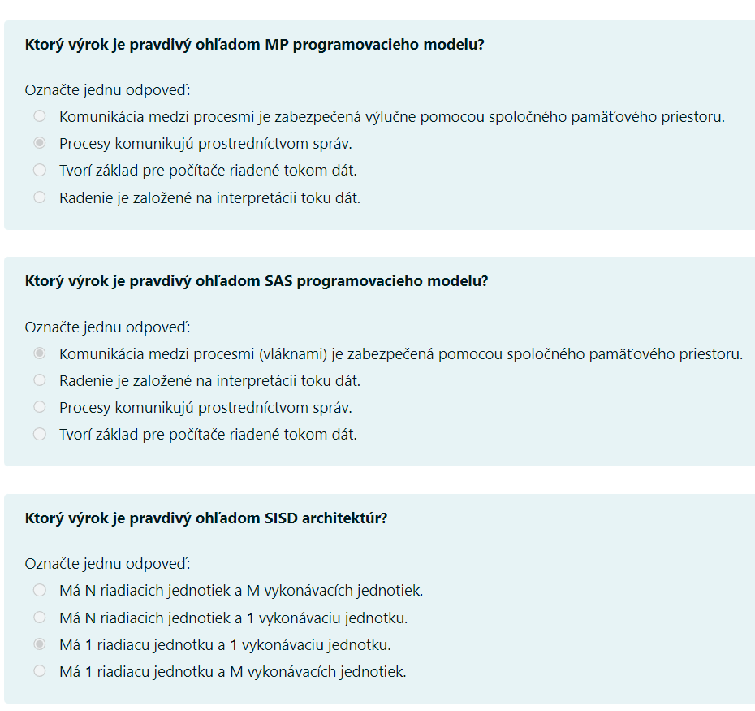755x711 pixels.
Task: Pick 'Má 1 riadiacu… a M vykonávacích' radio
Action: click(40, 671)
